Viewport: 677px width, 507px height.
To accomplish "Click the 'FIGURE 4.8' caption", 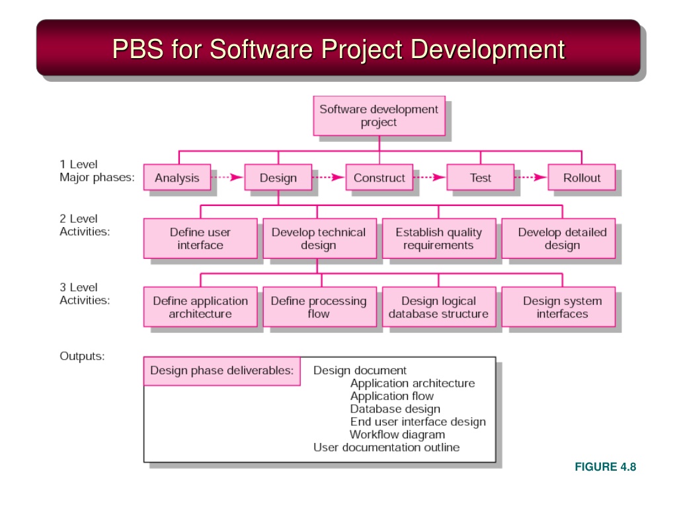I will pyautogui.click(x=606, y=467).
